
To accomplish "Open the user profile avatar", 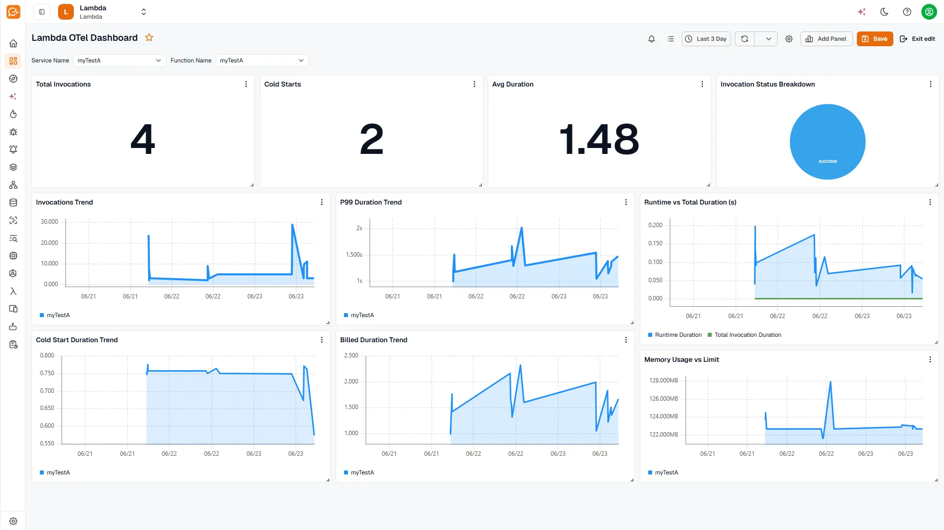I will tap(929, 12).
